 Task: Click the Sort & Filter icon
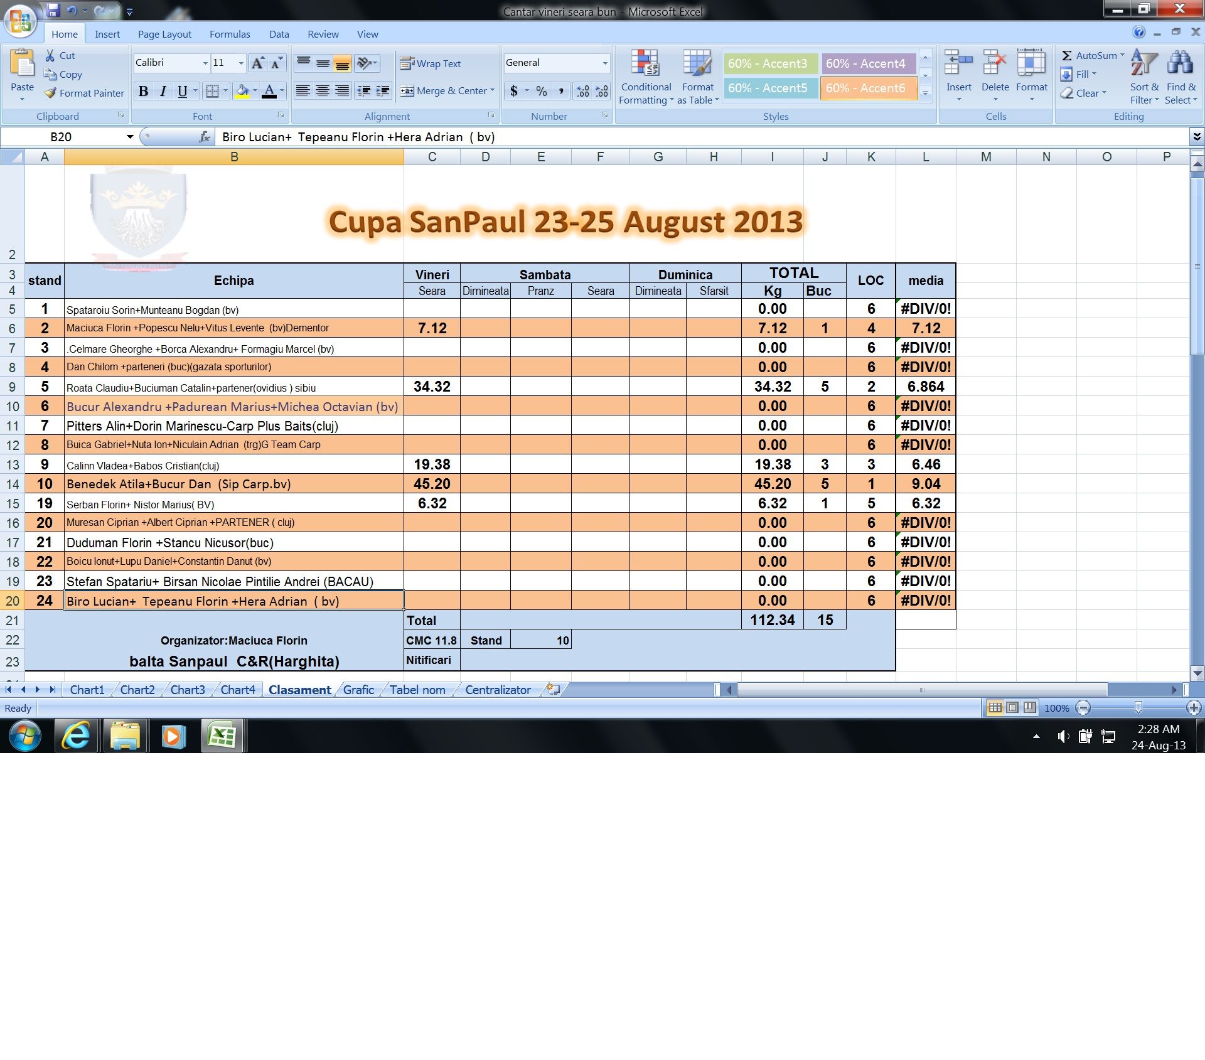point(1143,63)
